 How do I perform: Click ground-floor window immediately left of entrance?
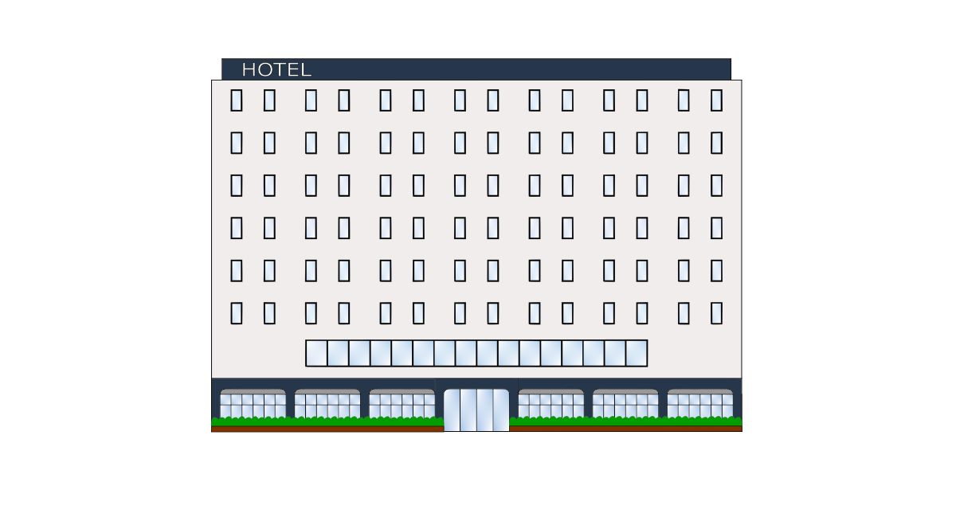[x=402, y=404]
